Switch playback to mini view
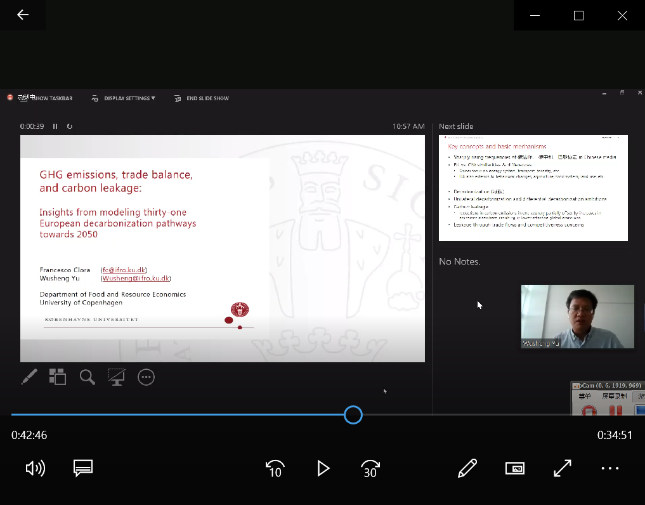 [514, 468]
